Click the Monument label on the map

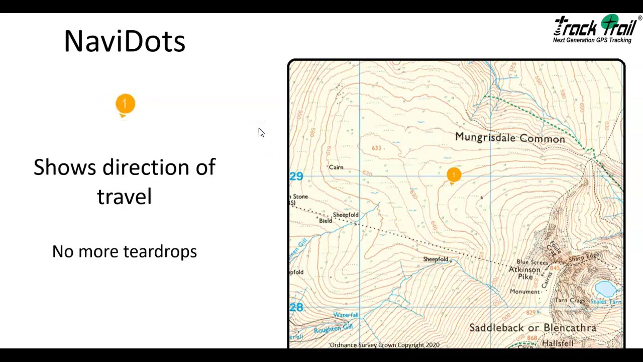pos(524,292)
